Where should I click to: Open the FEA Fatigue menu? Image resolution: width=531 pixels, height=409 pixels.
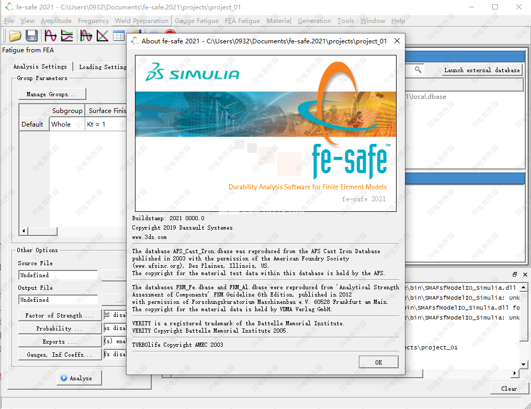[242, 20]
